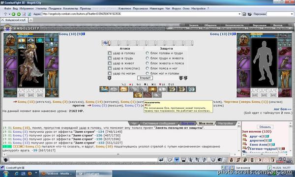Click Internet Explorer taskbar icon
The image size is (295, 177).
17,174
